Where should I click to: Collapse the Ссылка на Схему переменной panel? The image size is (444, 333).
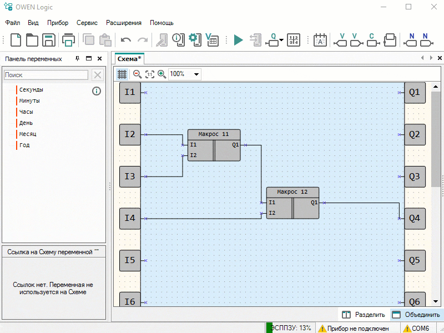pos(97,251)
